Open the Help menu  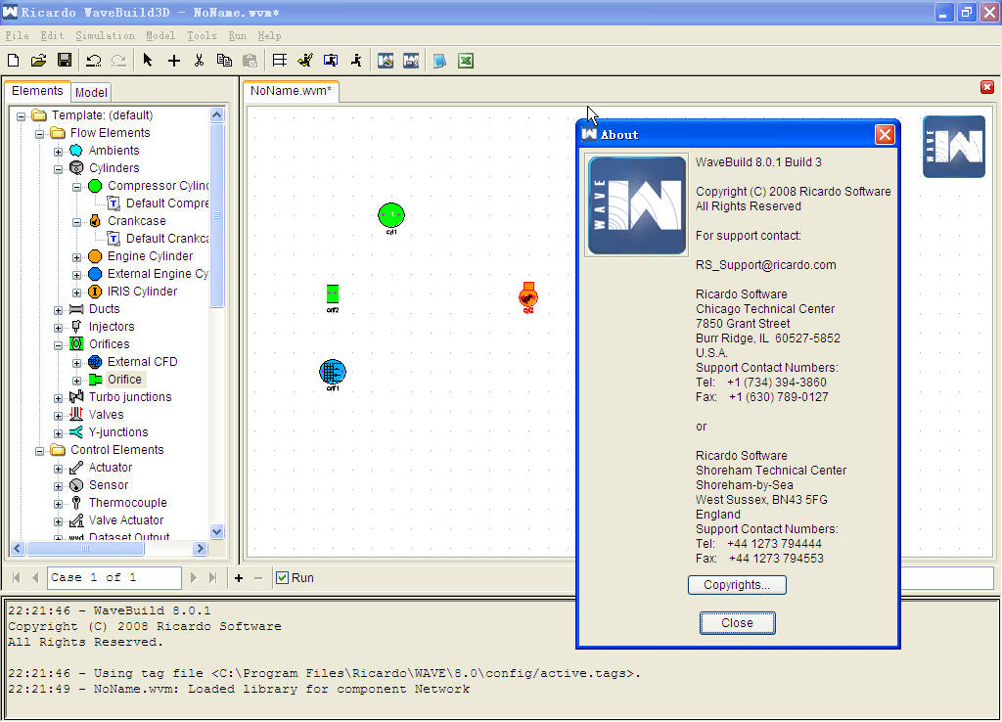(x=269, y=36)
